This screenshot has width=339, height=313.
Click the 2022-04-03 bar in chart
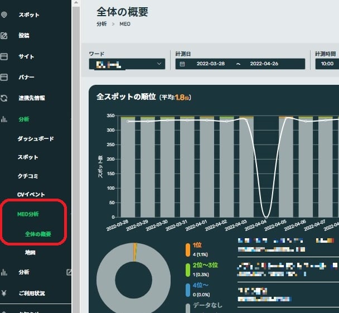tap(246, 167)
